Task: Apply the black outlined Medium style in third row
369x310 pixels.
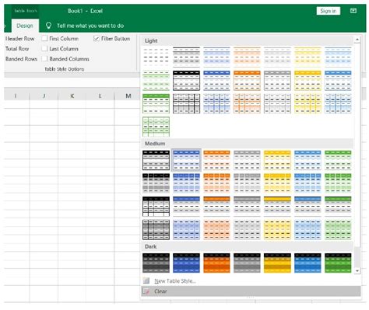Action: click(156, 207)
